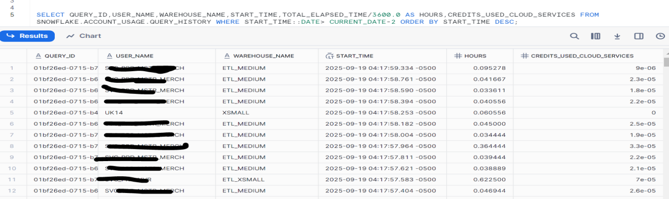Select the 0.095278 hours cell
Viewport: 669px width, 199px height.
480,68
